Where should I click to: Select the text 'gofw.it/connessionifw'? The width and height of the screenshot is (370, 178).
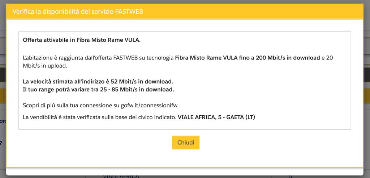pos(149,105)
